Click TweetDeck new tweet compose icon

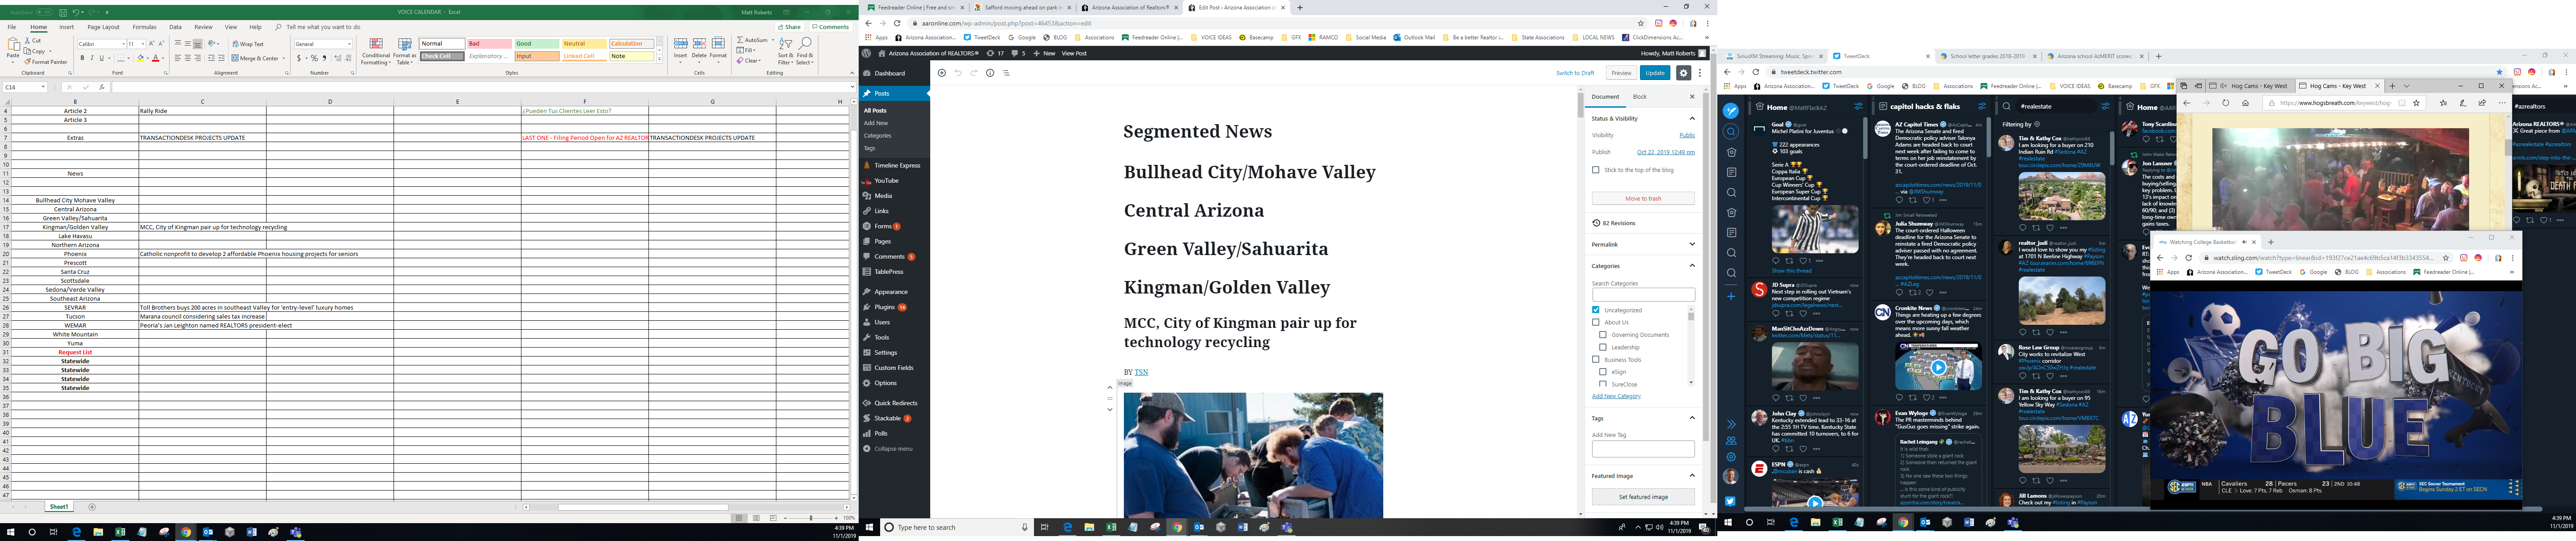pyautogui.click(x=1731, y=112)
